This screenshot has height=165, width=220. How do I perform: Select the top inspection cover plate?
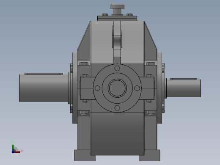tap(117, 18)
